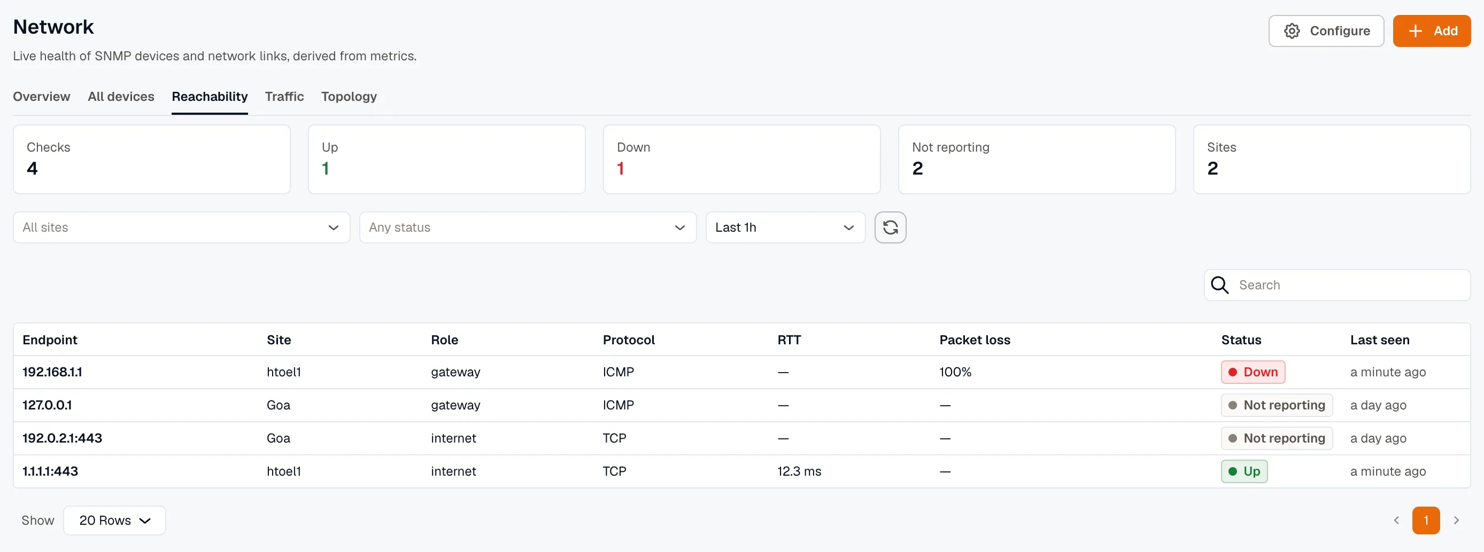This screenshot has width=1484, height=552.
Task: Go to next page arrow
Action: point(1456,521)
